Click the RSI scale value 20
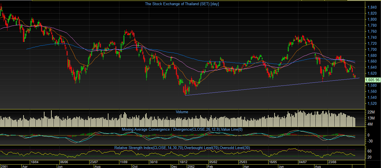This screenshot has height=168, width=381. (x=370, y=157)
